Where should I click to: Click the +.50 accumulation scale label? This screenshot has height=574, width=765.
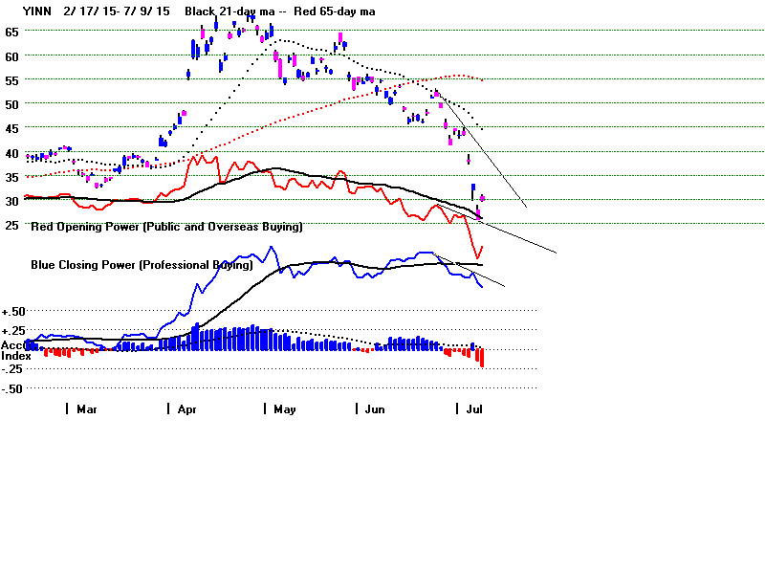[13, 312]
